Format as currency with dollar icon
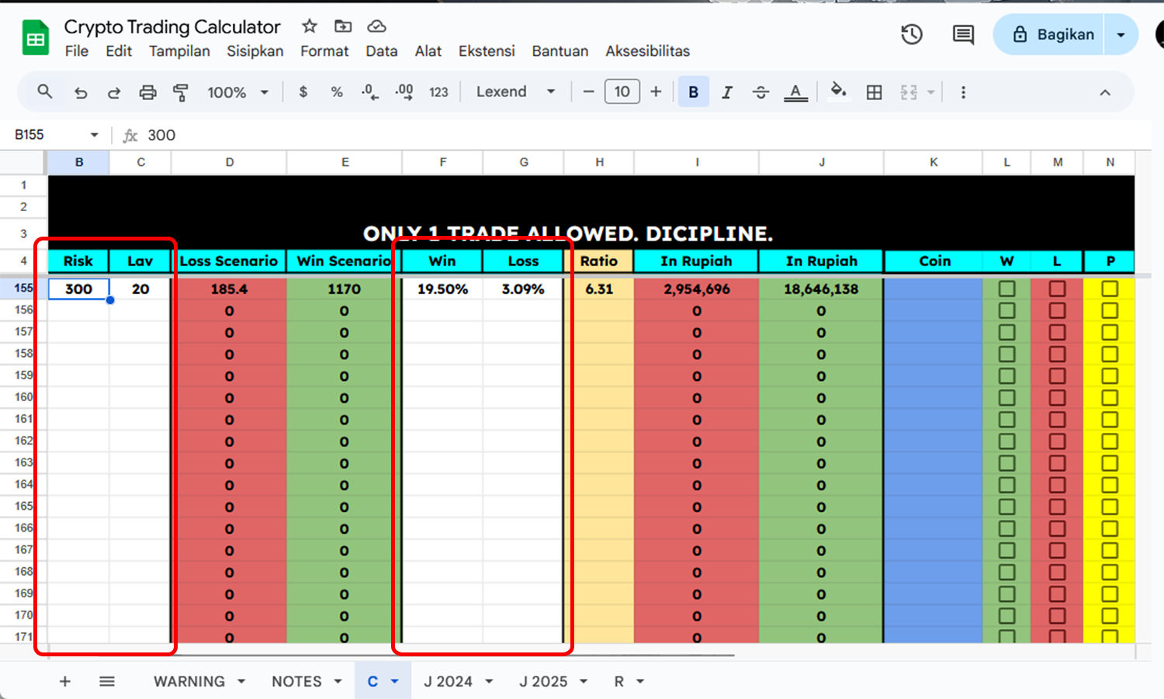 [x=303, y=92]
